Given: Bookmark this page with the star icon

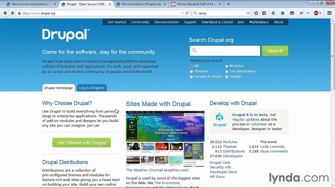Looking at the screenshot, I should click(x=256, y=13).
